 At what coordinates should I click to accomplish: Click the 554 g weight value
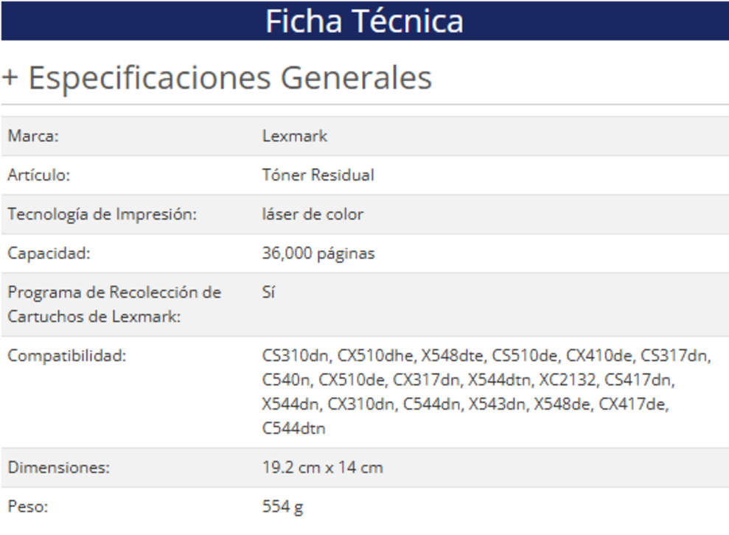pyautogui.click(x=282, y=507)
